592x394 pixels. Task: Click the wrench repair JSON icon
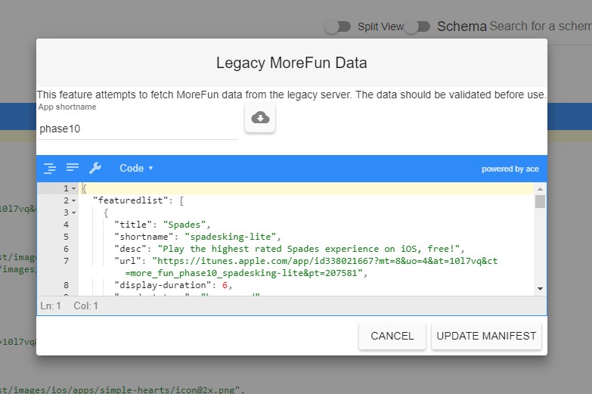click(95, 168)
